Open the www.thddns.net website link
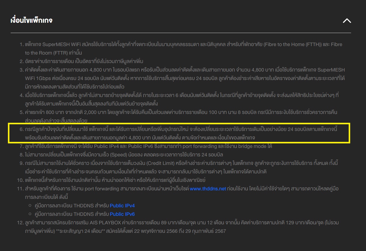This screenshot has height=251, width=366. (x=208, y=189)
